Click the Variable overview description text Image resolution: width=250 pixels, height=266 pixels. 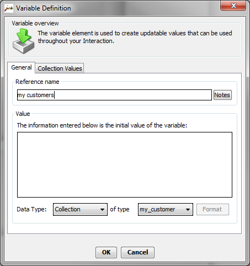pos(135,37)
